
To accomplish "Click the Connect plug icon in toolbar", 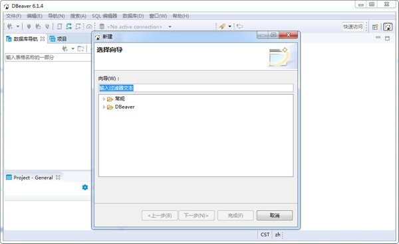I will (x=29, y=27).
